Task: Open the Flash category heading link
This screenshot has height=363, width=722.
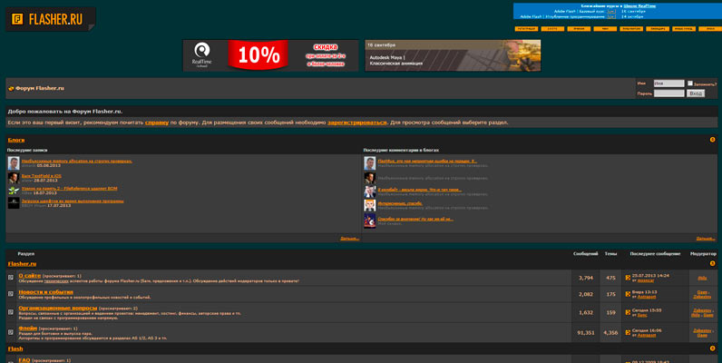Action: (15, 348)
